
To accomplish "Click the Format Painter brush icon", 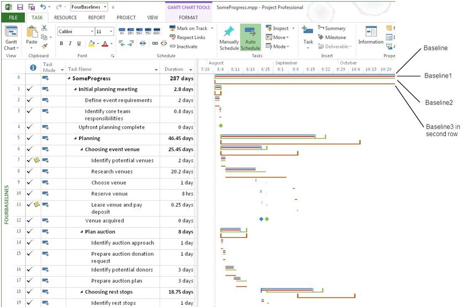I will click(x=45, y=46).
